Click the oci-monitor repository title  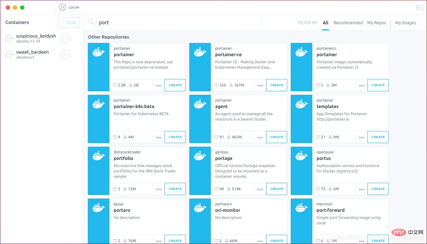(x=228, y=210)
